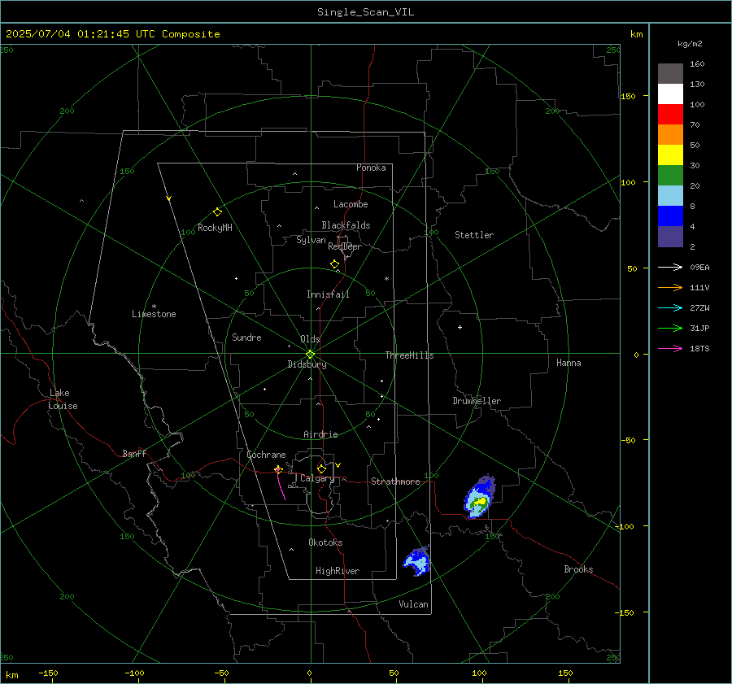Click the Lacombe town label
The height and width of the screenshot is (684, 732).
pos(351,204)
